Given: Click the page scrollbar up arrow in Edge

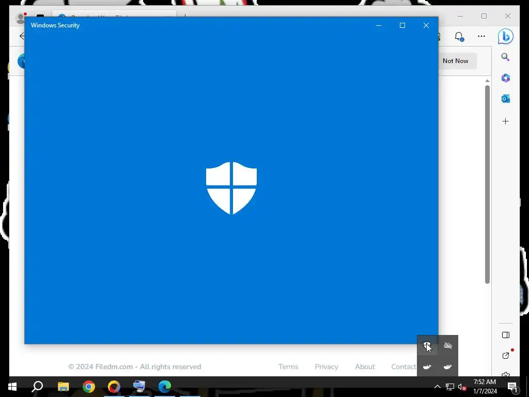Looking at the screenshot, I should (487, 81).
